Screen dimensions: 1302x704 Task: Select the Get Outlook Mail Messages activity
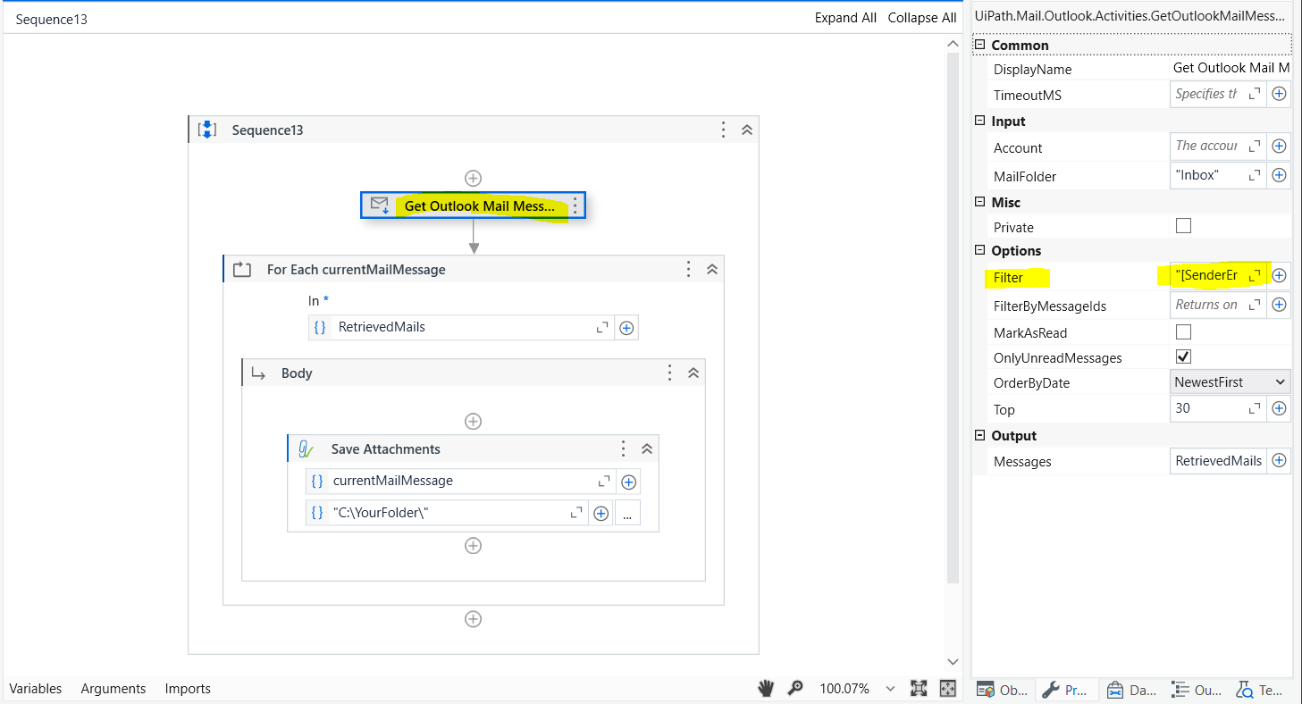click(x=474, y=206)
